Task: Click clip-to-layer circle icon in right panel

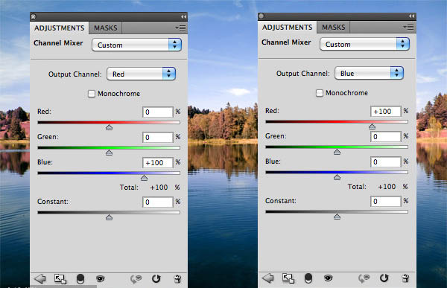Action: tap(308, 278)
